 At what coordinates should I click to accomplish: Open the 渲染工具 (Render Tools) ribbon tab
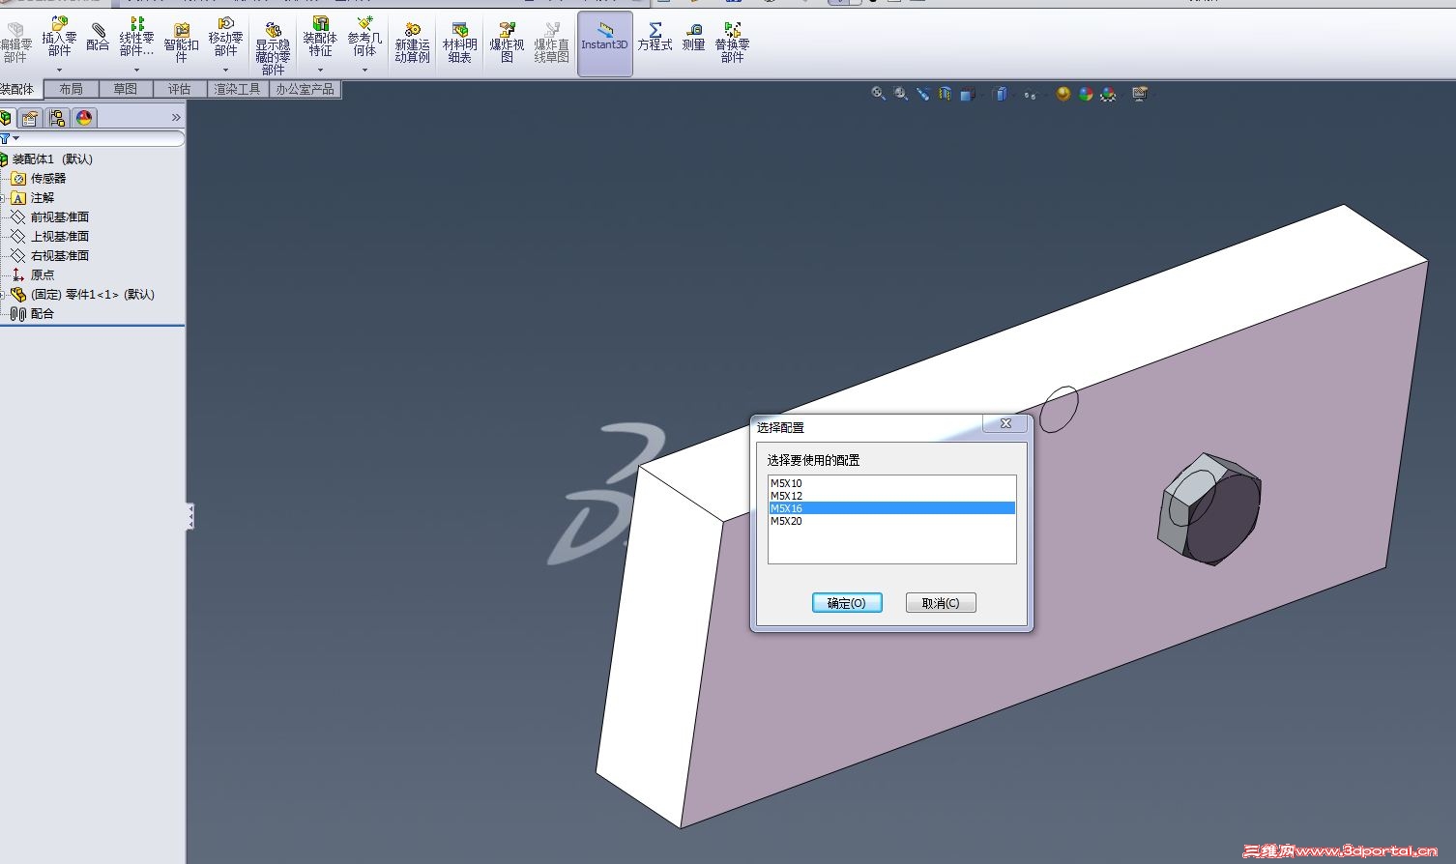click(237, 89)
